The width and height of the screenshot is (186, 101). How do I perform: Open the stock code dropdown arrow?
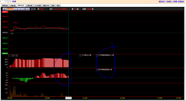pyautogui.click(x=5, y=2)
